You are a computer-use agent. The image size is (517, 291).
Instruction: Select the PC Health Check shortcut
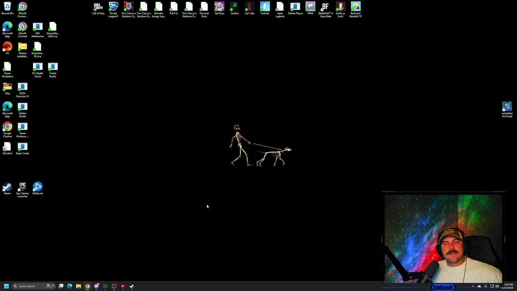(38, 70)
